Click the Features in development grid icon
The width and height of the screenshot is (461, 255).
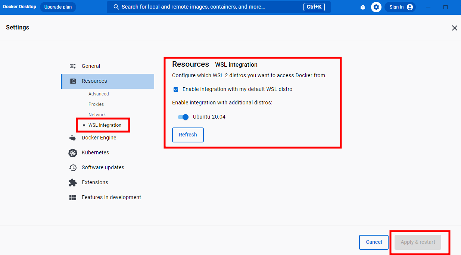73,197
